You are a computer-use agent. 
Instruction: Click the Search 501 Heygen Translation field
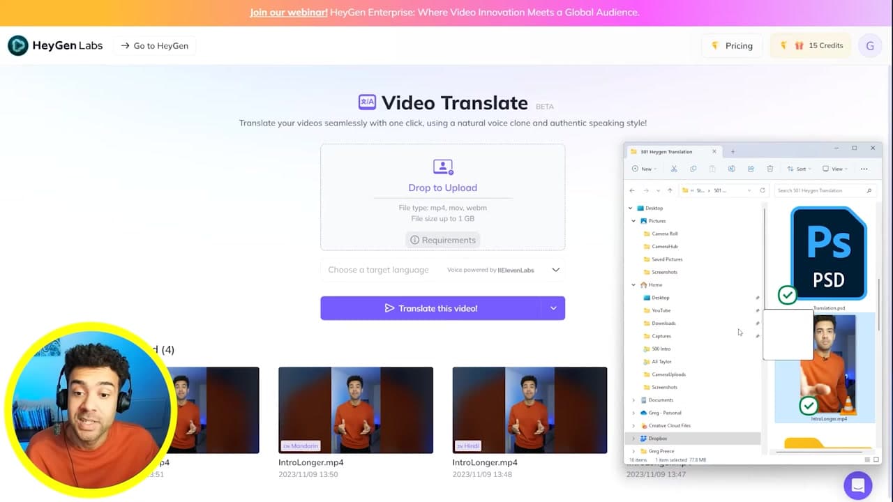[x=825, y=190]
